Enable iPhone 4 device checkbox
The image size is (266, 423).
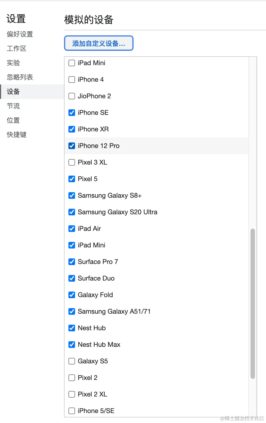pos(72,80)
